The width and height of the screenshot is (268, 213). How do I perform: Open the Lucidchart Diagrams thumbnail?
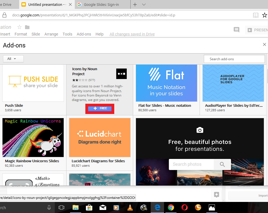(x=100, y=138)
